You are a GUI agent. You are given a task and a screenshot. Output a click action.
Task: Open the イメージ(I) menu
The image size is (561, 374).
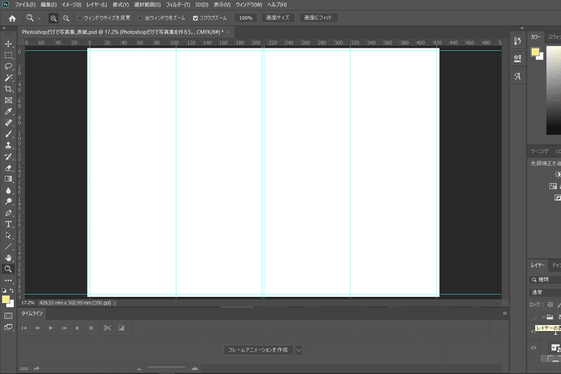72,5
